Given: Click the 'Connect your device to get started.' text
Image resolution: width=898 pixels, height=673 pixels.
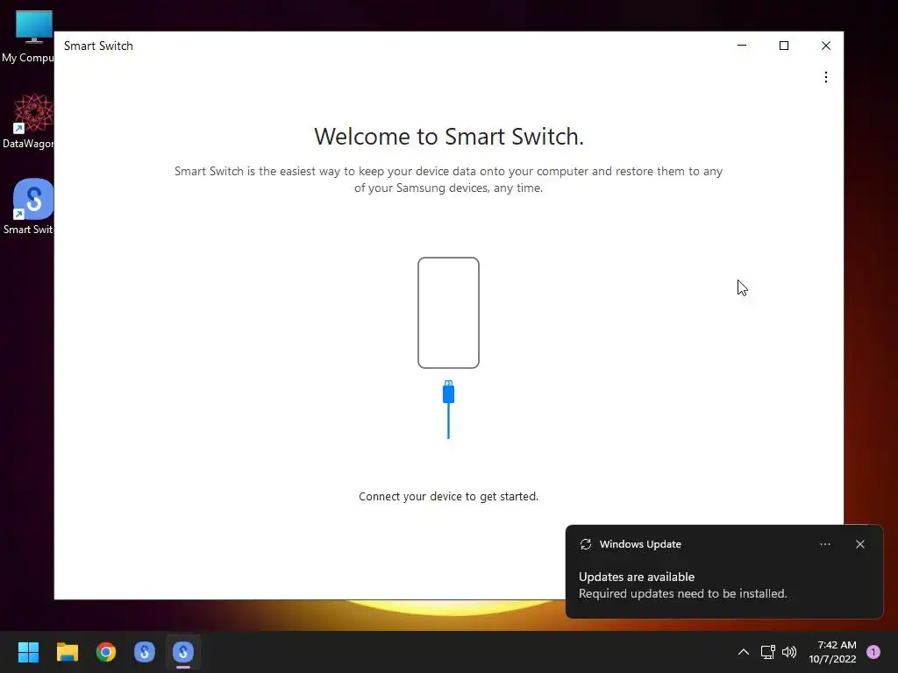Looking at the screenshot, I should (x=448, y=496).
